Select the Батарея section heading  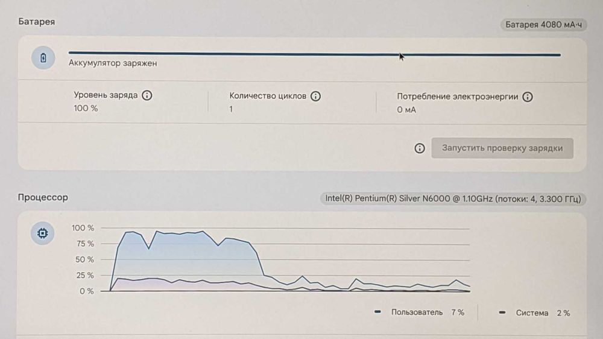tap(37, 22)
